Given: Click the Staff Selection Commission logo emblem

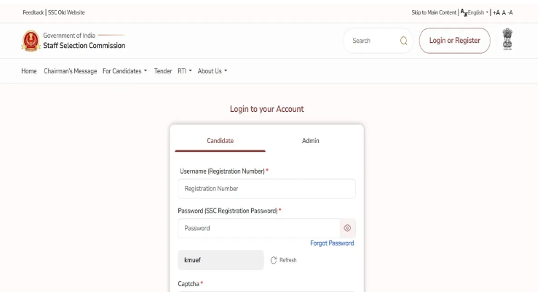Looking at the screenshot, I should click(x=31, y=41).
